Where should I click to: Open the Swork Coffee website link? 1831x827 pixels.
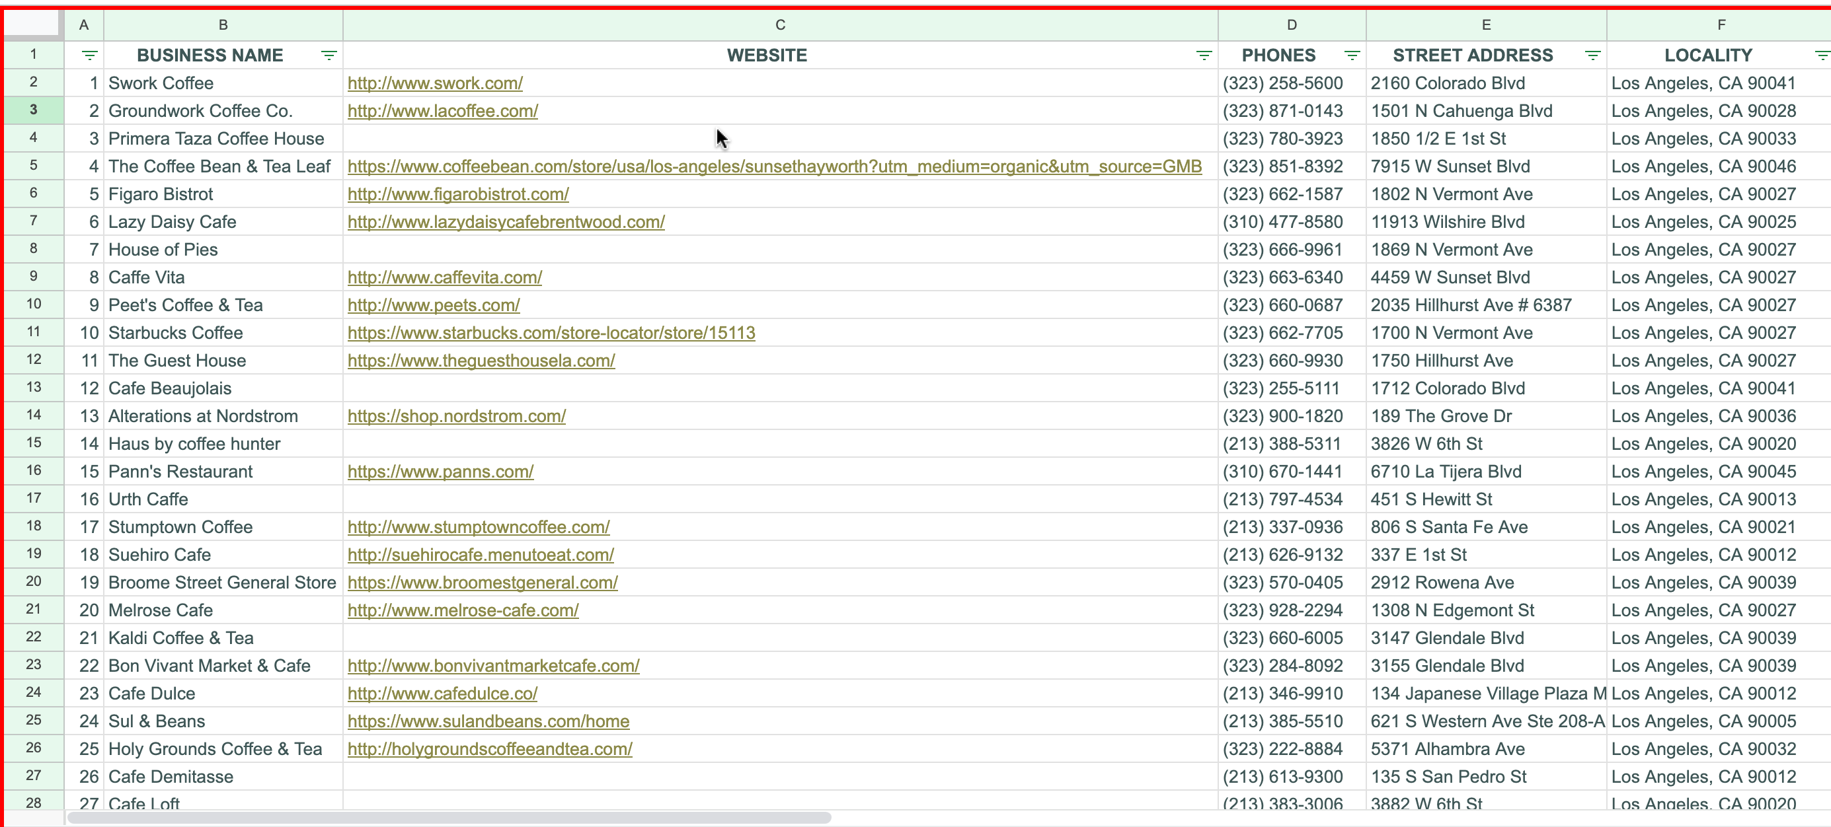coord(435,83)
